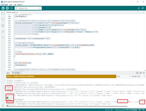Viewport: 146px width, 111px height.
Task: Toggle timestamp clock in serial monitor
Action: point(140,73)
